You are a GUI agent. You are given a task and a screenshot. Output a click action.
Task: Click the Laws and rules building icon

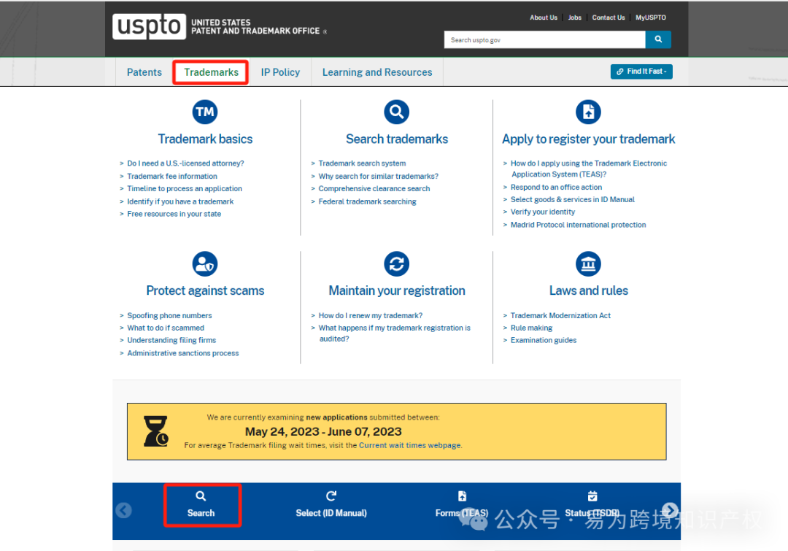[x=588, y=263]
